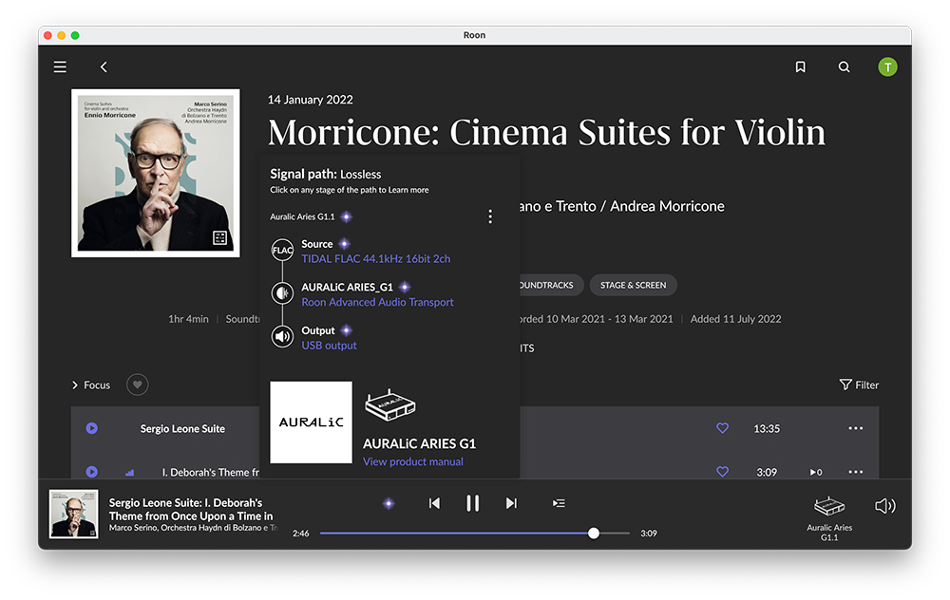Skip to the next track
Screen dimensions: 950x600
click(x=511, y=503)
